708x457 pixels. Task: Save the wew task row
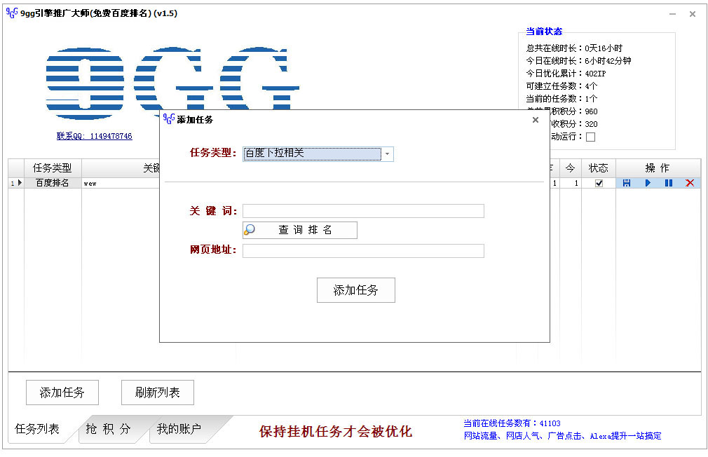[626, 183]
